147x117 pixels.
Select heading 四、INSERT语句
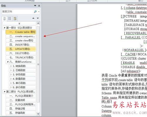coord(21,45)
